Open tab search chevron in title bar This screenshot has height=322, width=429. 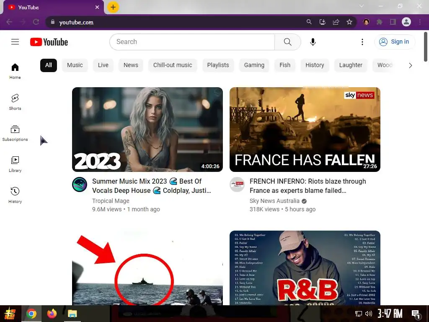362,6
